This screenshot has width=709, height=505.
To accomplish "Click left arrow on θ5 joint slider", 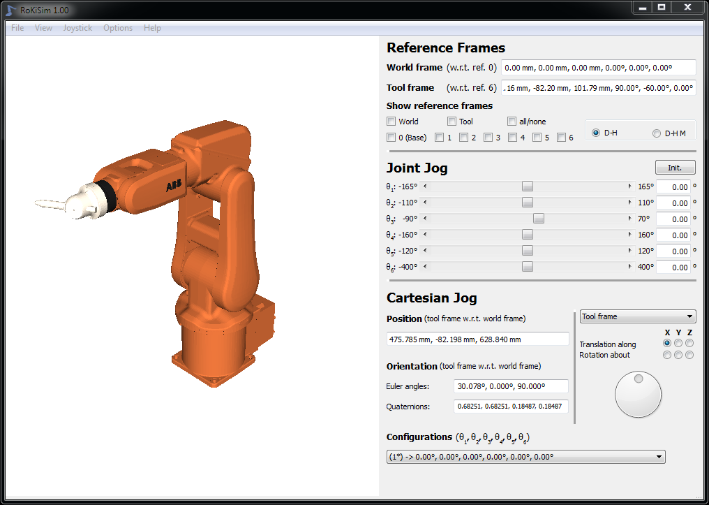I will coord(426,251).
